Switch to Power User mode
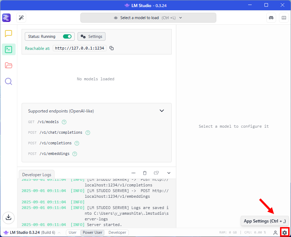The image size is (291, 237). tap(92, 232)
